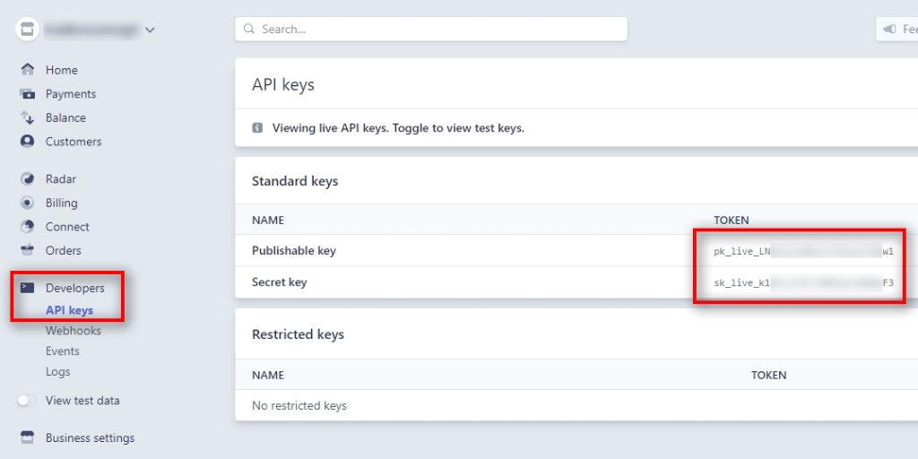Screen dimensions: 918x459
Task: Toggle the View test data switch
Action: coord(27,401)
